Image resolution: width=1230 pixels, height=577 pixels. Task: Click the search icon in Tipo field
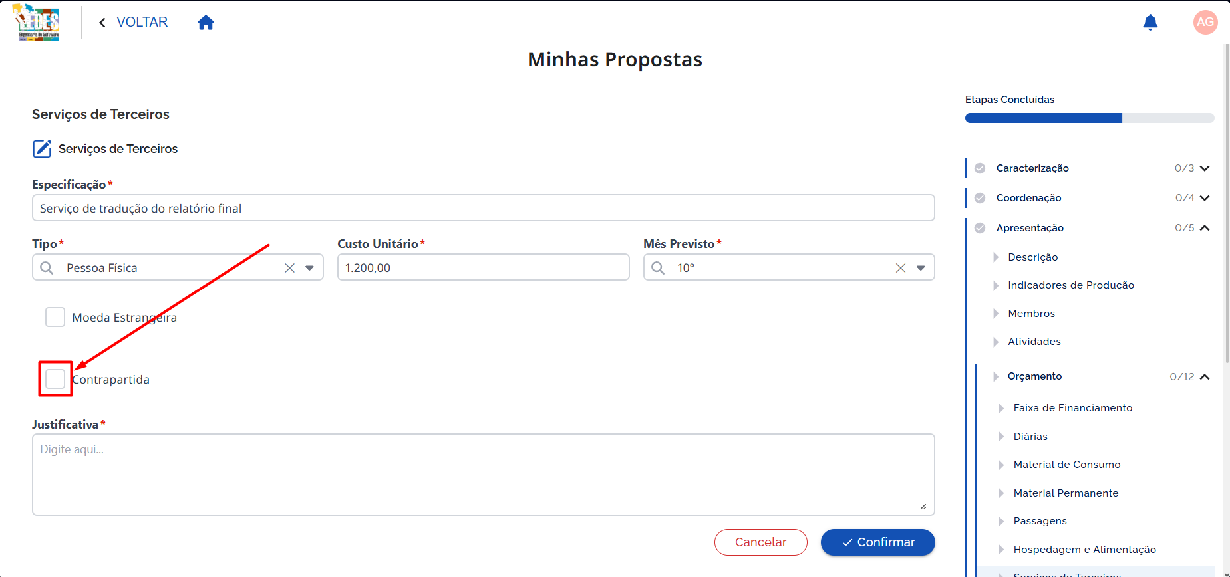coord(47,268)
